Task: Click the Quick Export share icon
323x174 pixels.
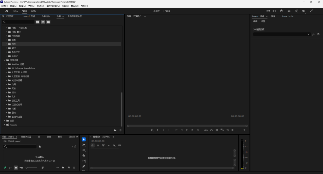Action: coord(281,11)
